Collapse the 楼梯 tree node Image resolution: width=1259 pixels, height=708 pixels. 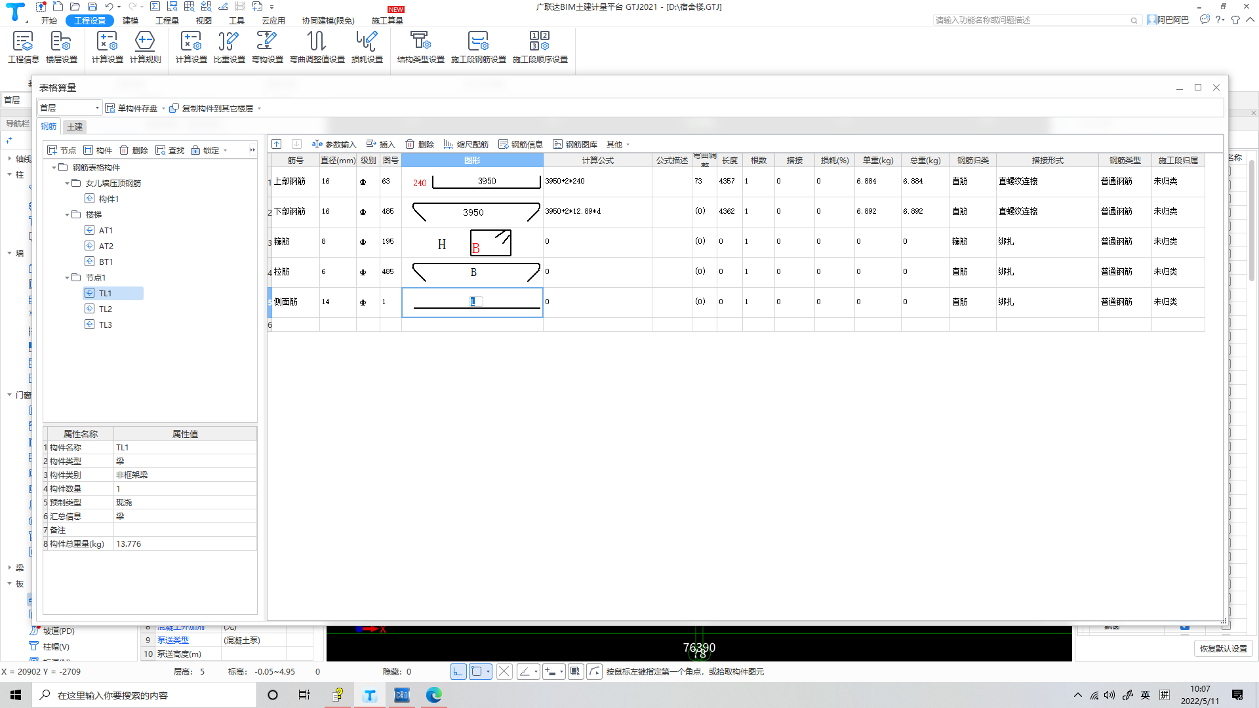point(67,214)
